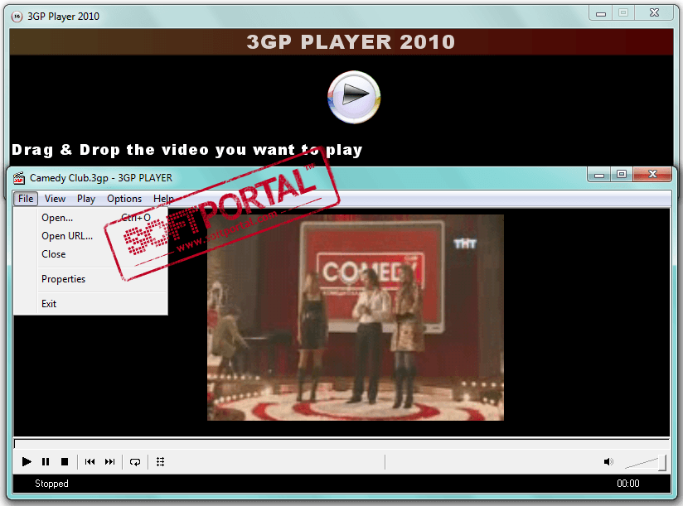The height and width of the screenshot is (506, 683).
Task: Adjust the volume slider
Action: pyautogui.click(x=645, y=463)
